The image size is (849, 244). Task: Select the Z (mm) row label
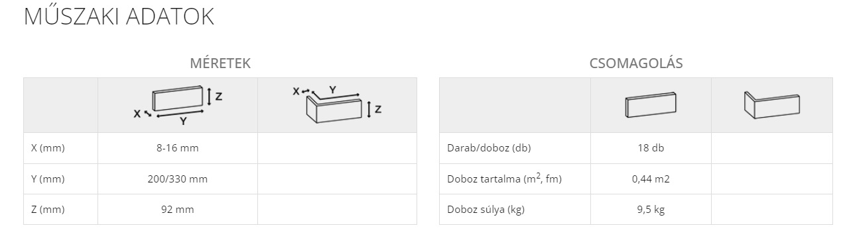48,210
